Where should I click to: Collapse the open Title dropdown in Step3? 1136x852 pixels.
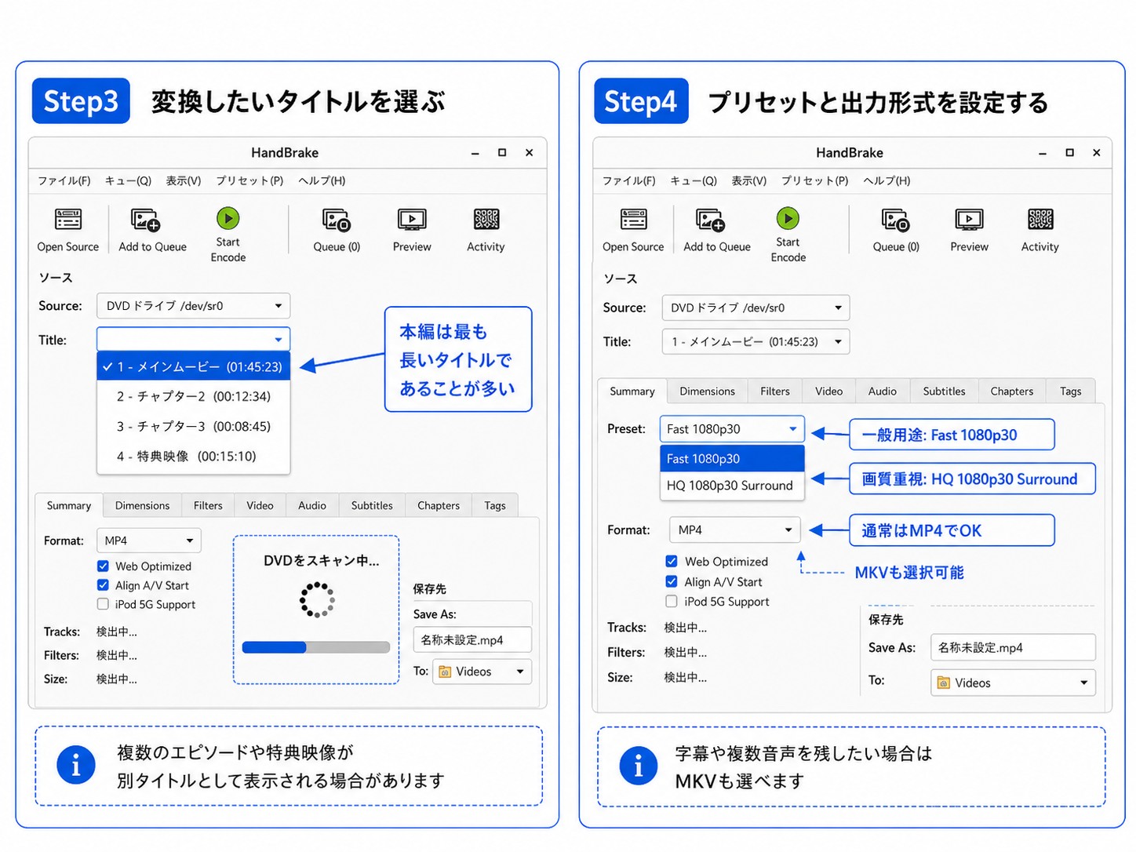(193, 340)
